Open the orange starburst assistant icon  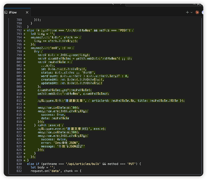(x=197, y=12)
